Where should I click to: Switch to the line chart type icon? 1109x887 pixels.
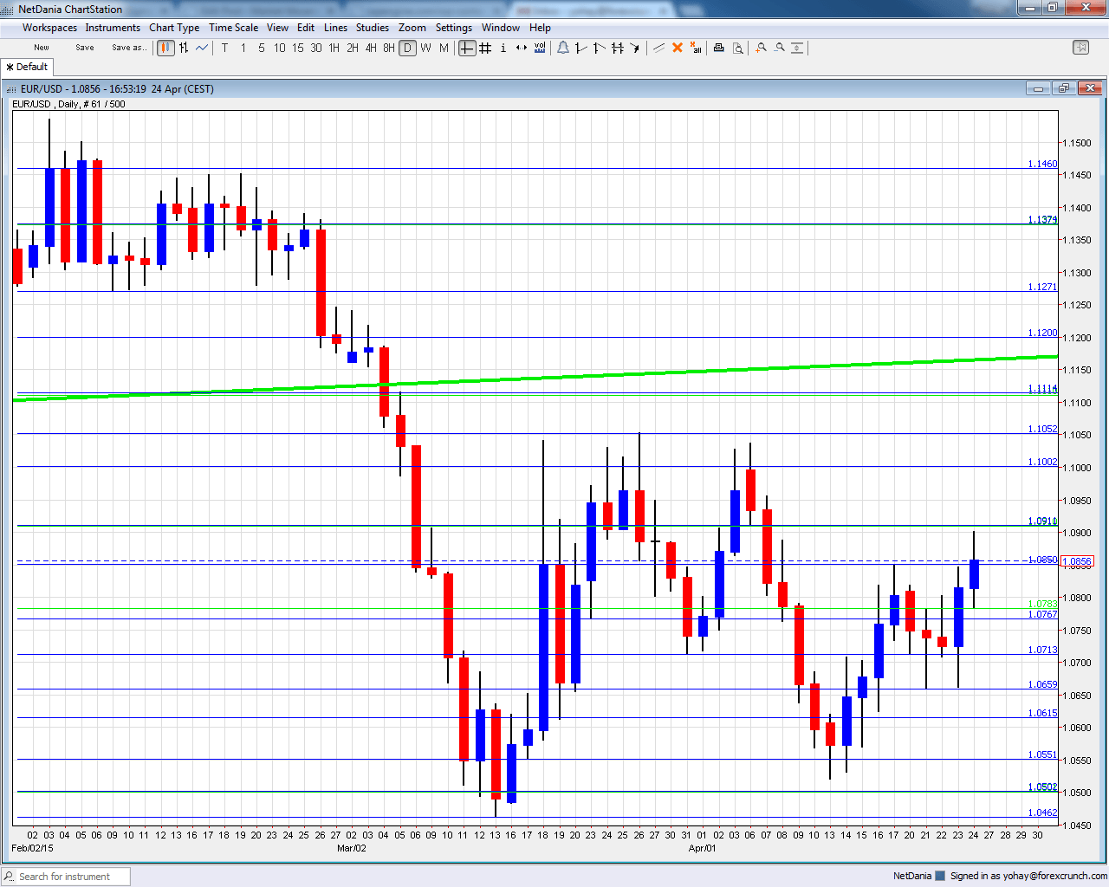coord(202,48)
